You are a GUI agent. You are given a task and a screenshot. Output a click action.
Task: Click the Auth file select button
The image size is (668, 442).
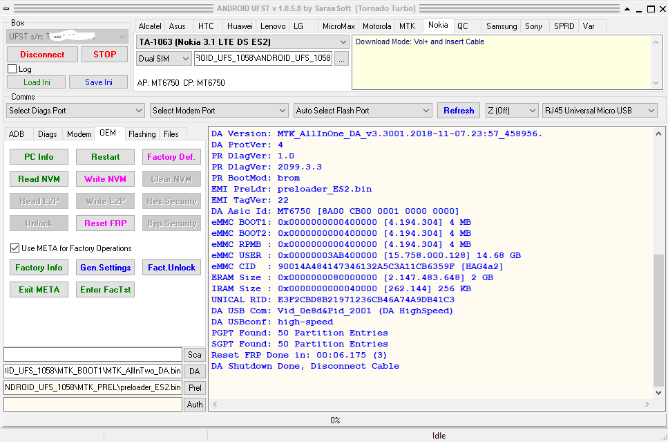pos(195,405)
